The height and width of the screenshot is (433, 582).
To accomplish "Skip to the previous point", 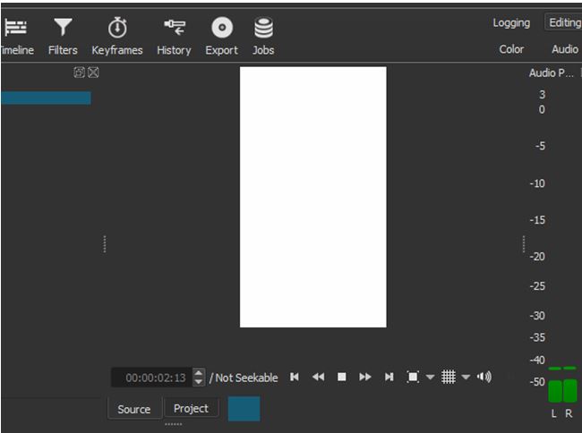I will pyautogui.click(x=295, y=377).
